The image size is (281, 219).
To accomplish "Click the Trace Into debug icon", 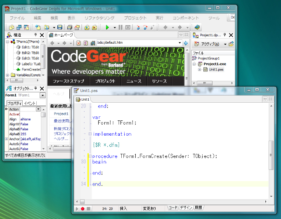I will pyautogui.click(x=138, y=27).
